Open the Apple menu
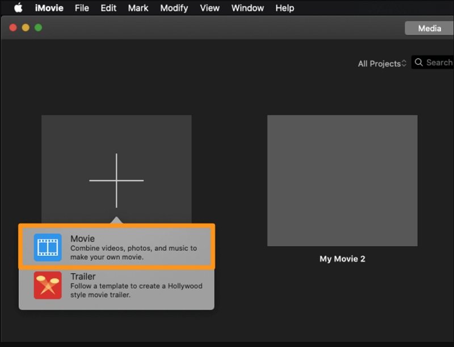The width and height of the screenshot is (454, 347). coord(18,8)
